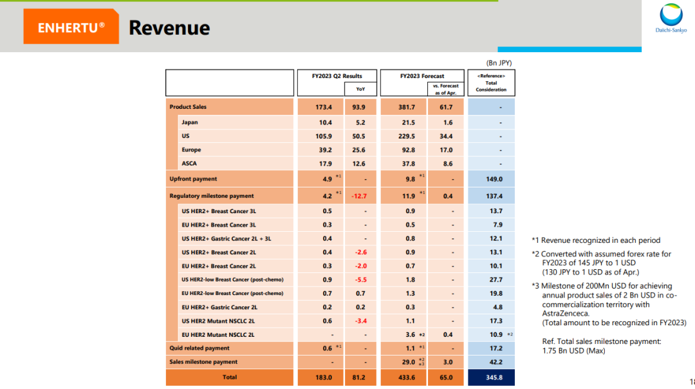This screenshot has height=389, width=695.
Task: Click the (Bn JPY) unit label
Action: (x=499, y=62)
